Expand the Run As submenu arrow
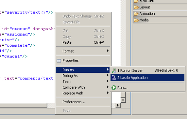 click(108, 69)
